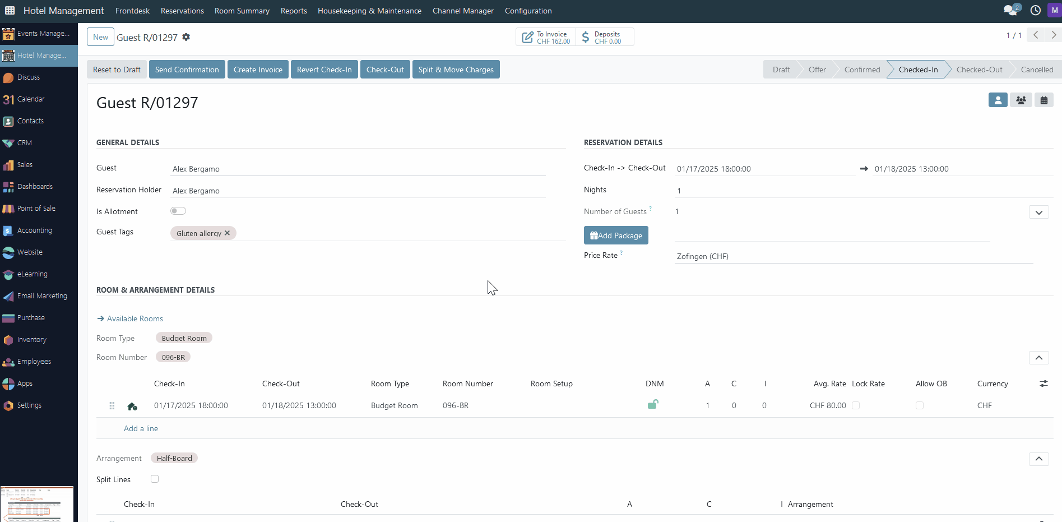Go to next record arrow

tap(1053, 35)
